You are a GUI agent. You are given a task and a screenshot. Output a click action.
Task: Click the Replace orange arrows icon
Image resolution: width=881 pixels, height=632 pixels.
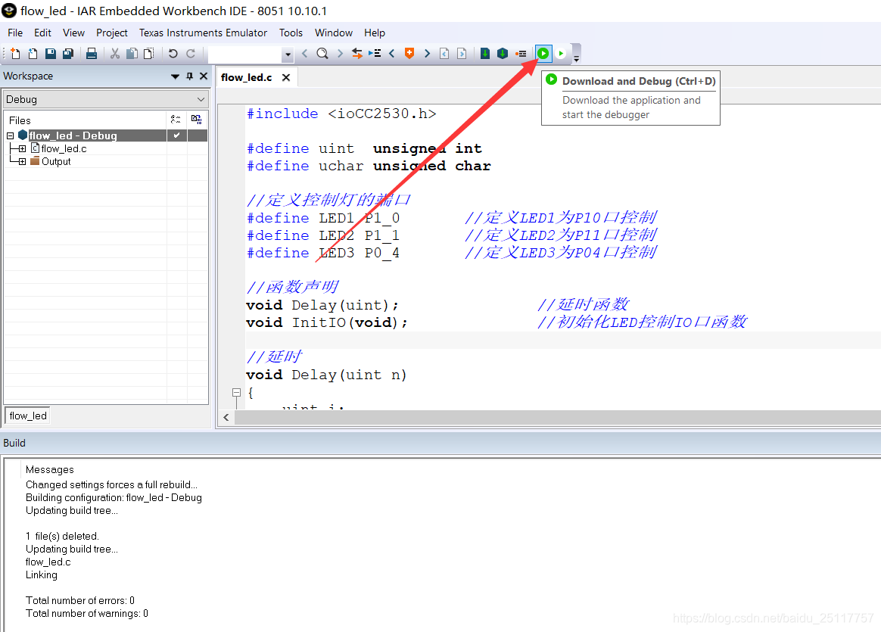357,54
